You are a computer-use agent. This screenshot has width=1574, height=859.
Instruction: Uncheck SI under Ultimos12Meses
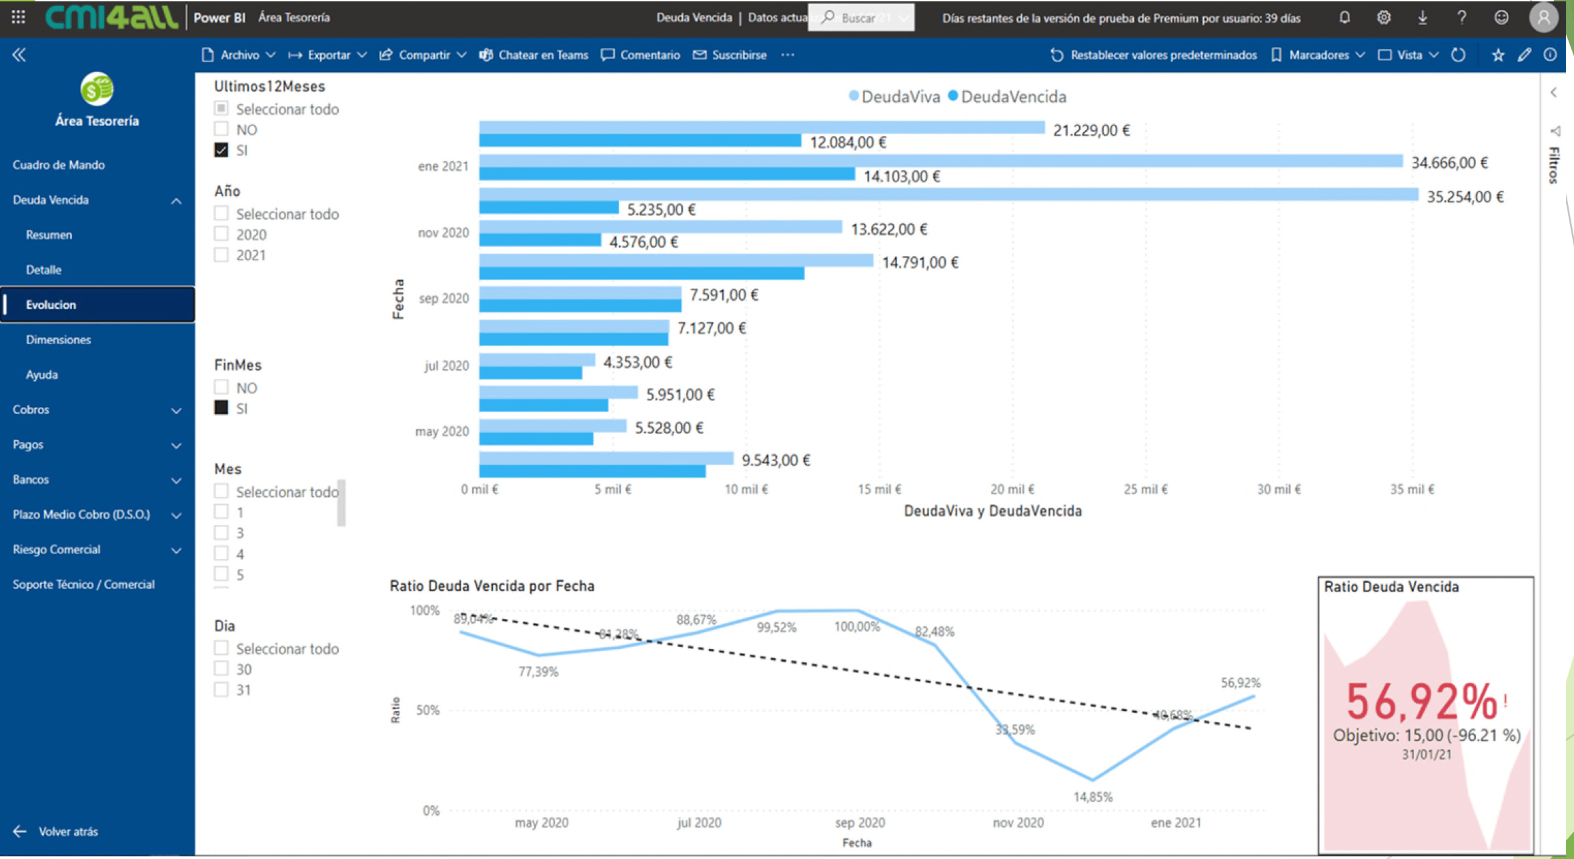coord(221,150)
